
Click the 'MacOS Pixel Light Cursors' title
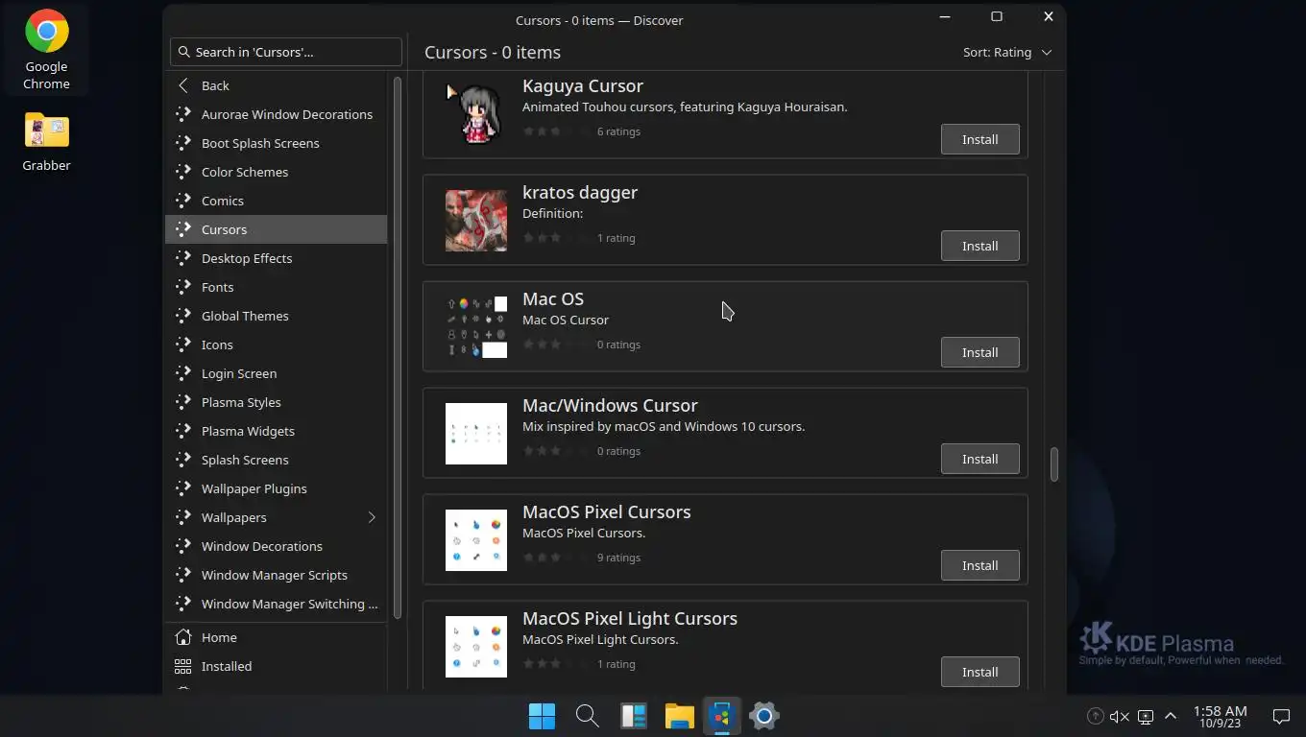pyautogui.click(x=630, y=619)
